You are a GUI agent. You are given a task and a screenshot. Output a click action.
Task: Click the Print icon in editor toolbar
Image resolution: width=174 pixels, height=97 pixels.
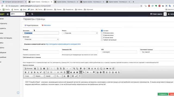(44, 69)
